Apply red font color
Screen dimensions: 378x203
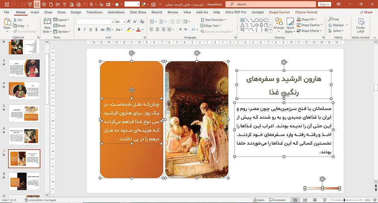(138, 30)
